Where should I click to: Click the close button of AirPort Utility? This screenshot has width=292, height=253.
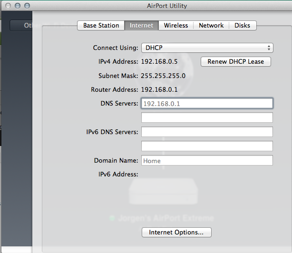(x=8, y=6)
